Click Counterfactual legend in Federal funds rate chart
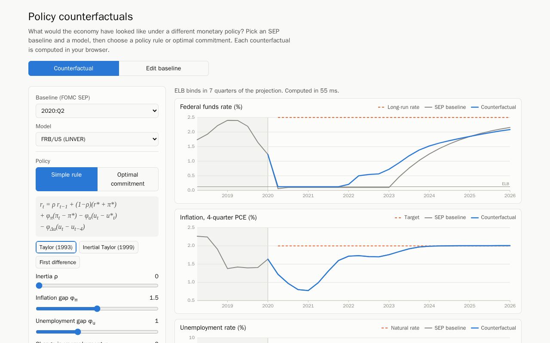Image resolution: width=550 pixels, height=343 pixels. pyautogui.click(x=494, y=107)
